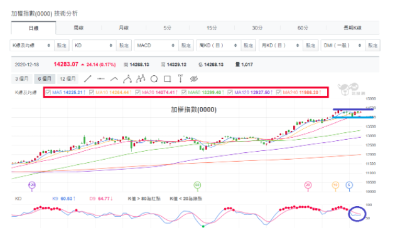Open the DMI (一般) indicator dropdown

coord(343,45)
